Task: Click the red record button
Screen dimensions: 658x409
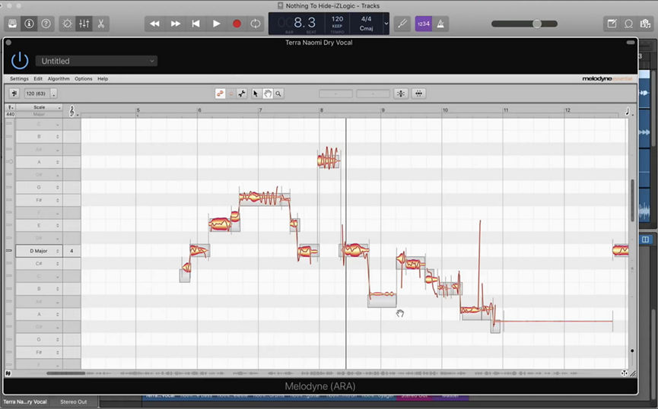Action: [x=237, y=24]
